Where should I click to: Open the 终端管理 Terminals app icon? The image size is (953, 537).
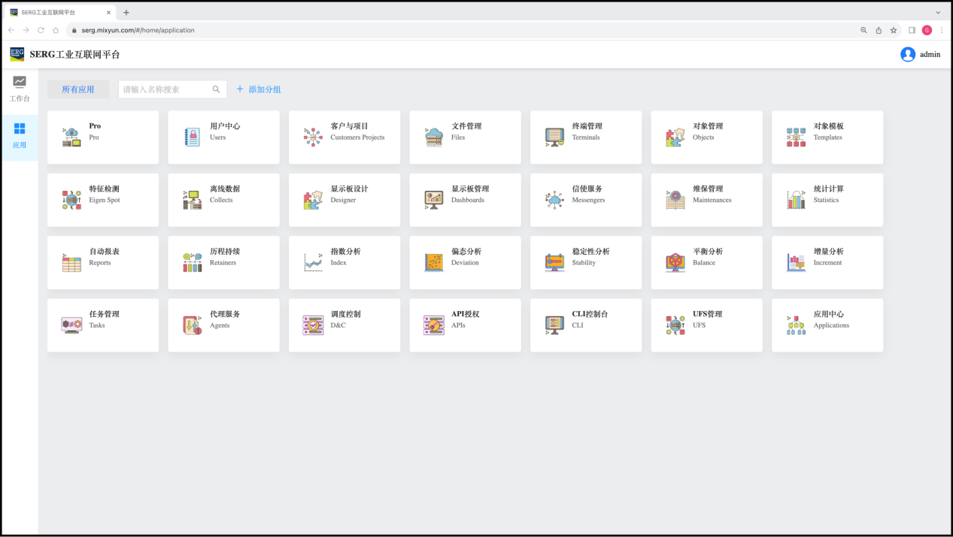554,137
